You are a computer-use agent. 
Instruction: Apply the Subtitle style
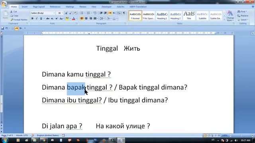(x=202, y=16)
